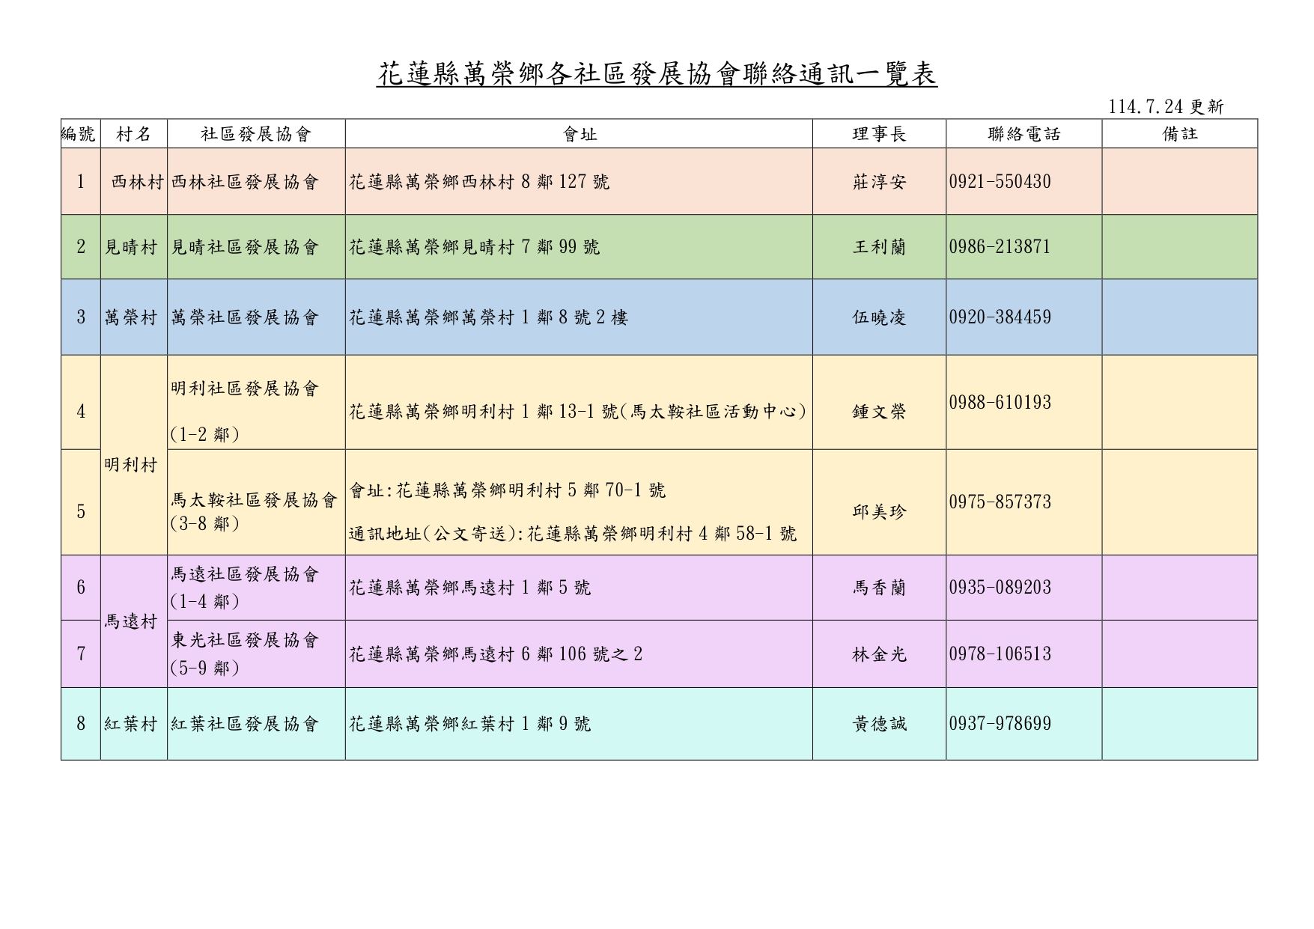The image size is (1314, 929).
Task: Click the merged 明利村 village cell
Action: (x=131, y=465)
